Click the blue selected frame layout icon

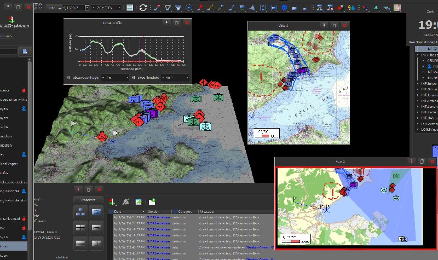pyautogui.click(x=96, y=212)
